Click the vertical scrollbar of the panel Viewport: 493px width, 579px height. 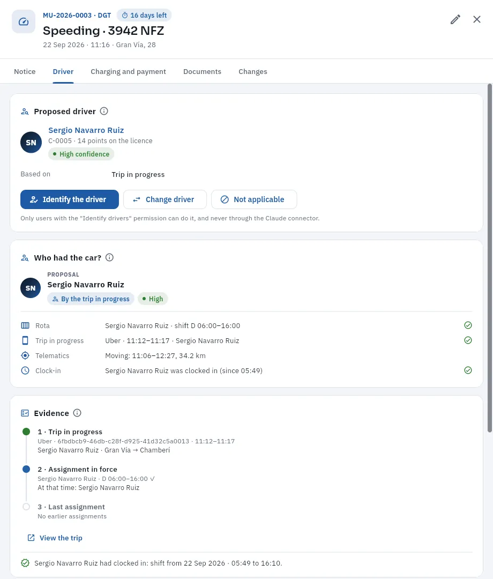[490, 258]
